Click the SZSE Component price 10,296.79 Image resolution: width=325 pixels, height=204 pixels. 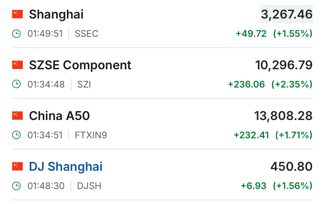tap(284, 65)
